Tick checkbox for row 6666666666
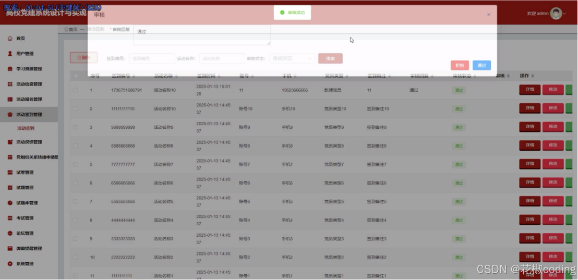The height and width of the screenshot is (280, 578). 75,183
